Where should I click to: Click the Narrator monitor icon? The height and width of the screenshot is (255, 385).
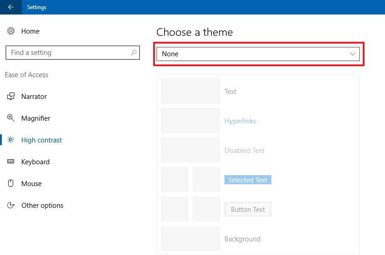(x=11, y=97)
